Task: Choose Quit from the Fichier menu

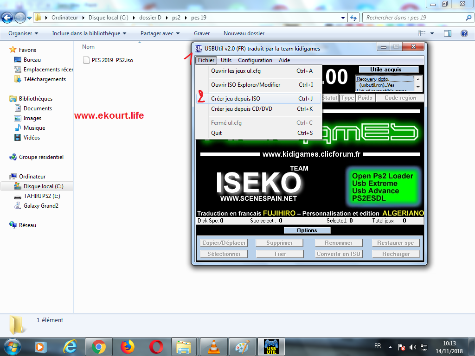Action: click(258, 133)
